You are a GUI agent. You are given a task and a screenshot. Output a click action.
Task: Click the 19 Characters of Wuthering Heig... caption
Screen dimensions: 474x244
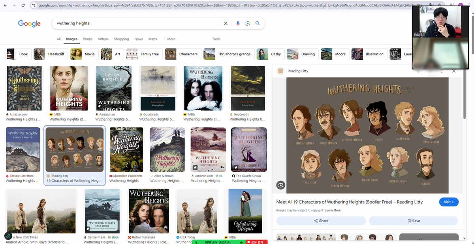tap(74, 181)
